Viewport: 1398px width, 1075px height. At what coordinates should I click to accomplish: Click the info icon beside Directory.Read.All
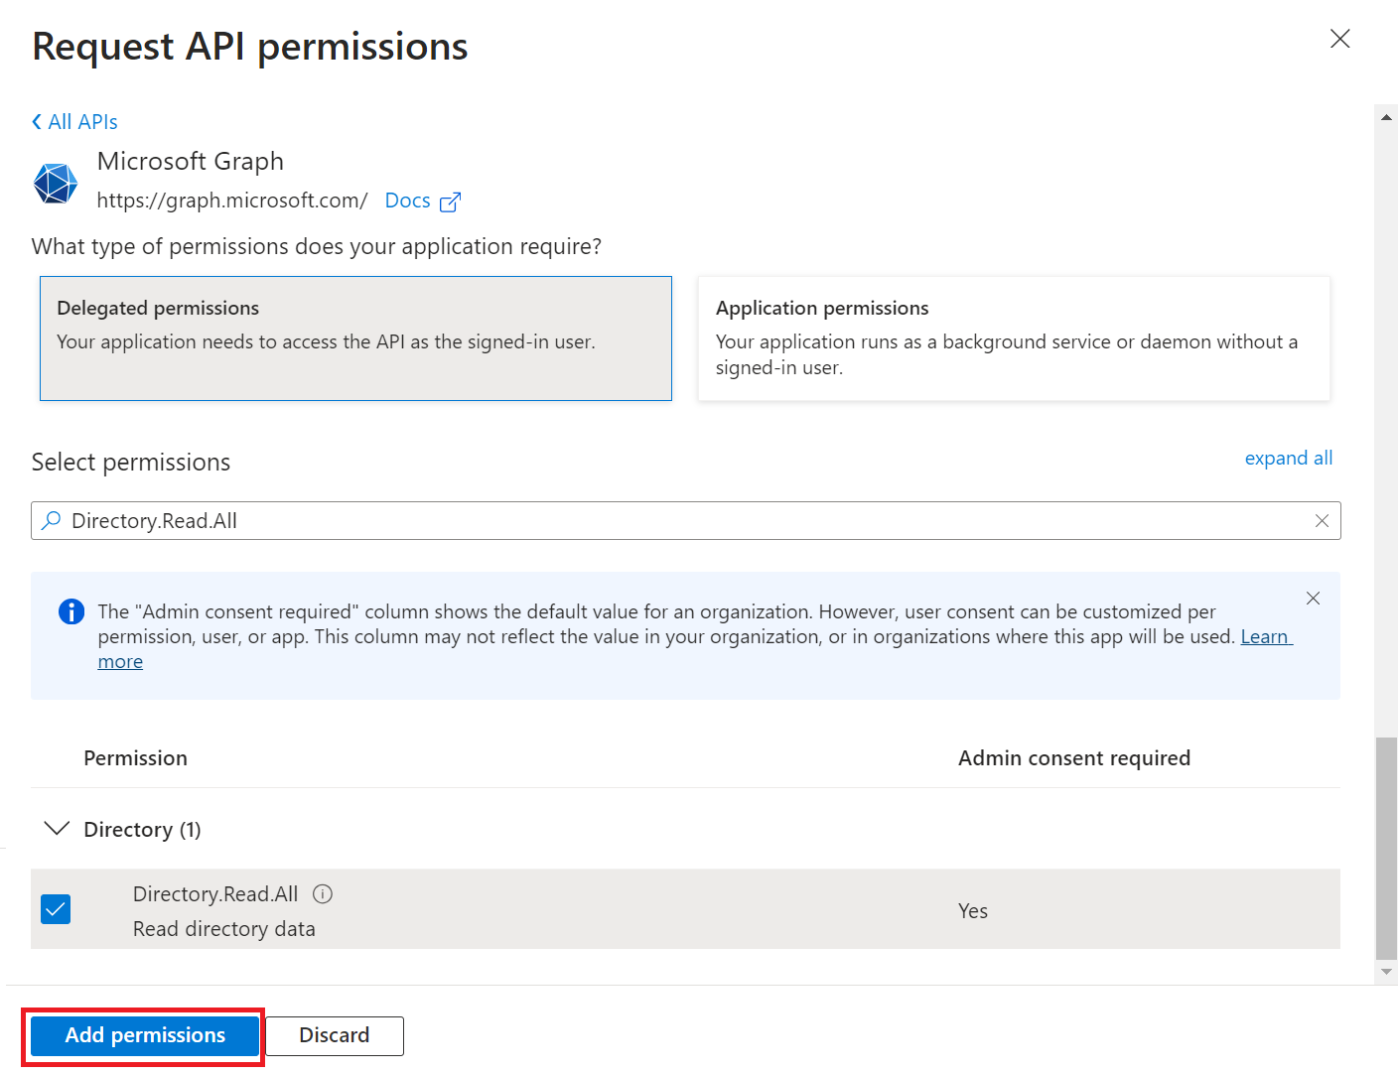pyautogui.click(x=323, y=894)
